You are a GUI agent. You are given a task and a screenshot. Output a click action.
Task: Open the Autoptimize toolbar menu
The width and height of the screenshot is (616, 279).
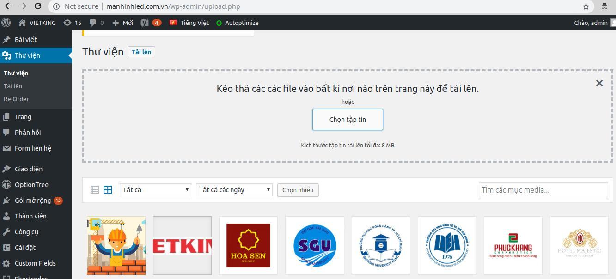(x=238, y=23)
